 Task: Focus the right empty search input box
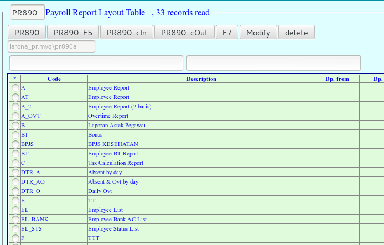pos(273,63)
